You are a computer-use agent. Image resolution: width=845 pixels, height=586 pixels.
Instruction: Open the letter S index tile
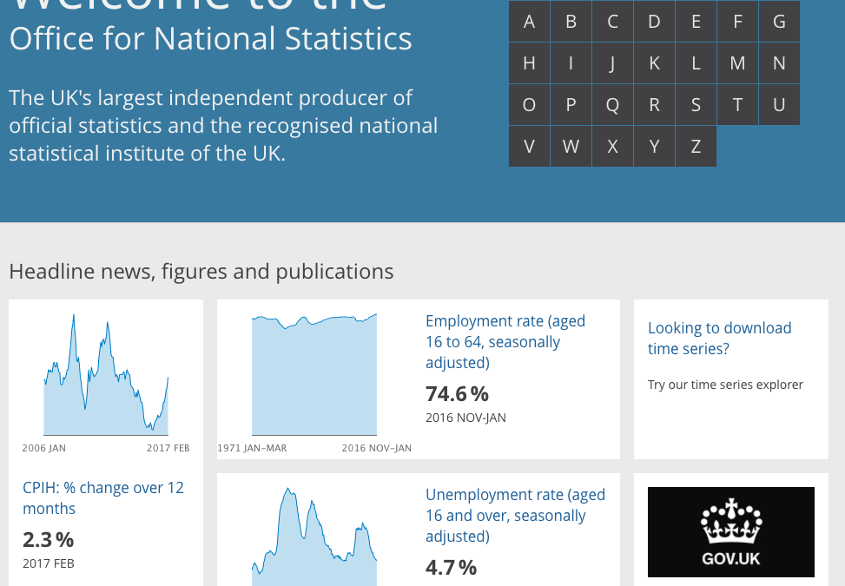click(696, 104)
